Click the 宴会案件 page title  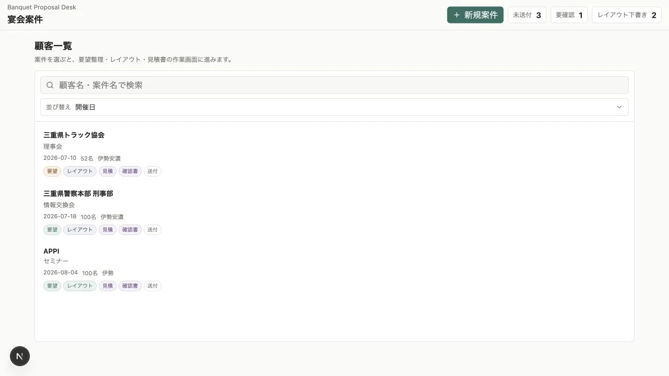click(x=25, y=20)
